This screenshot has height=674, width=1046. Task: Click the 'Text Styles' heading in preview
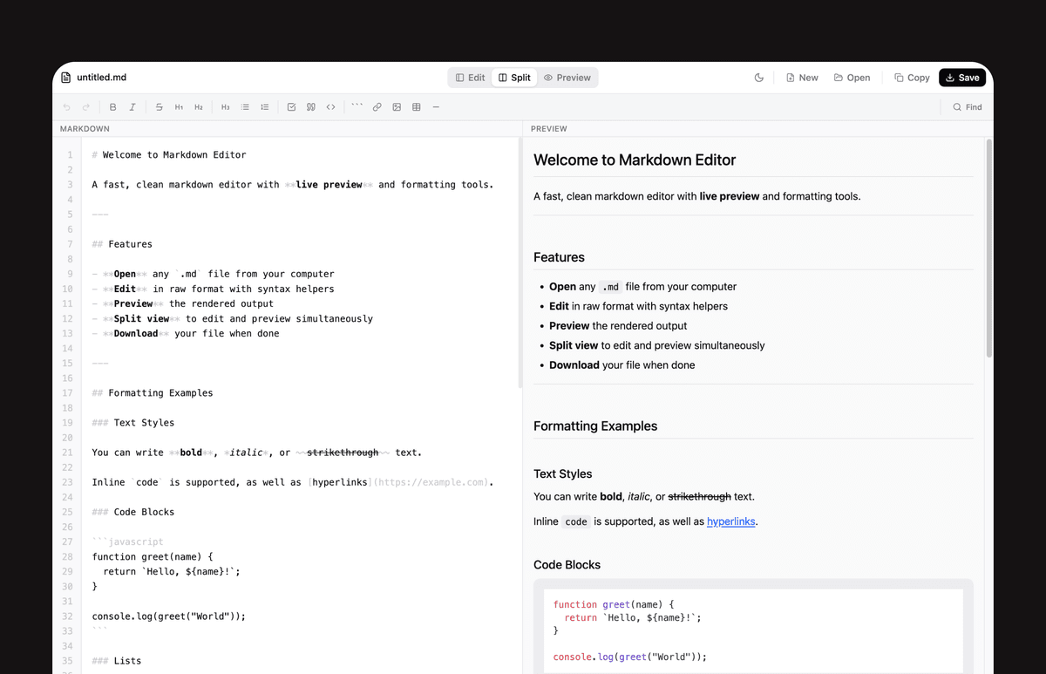coord(563,474)
